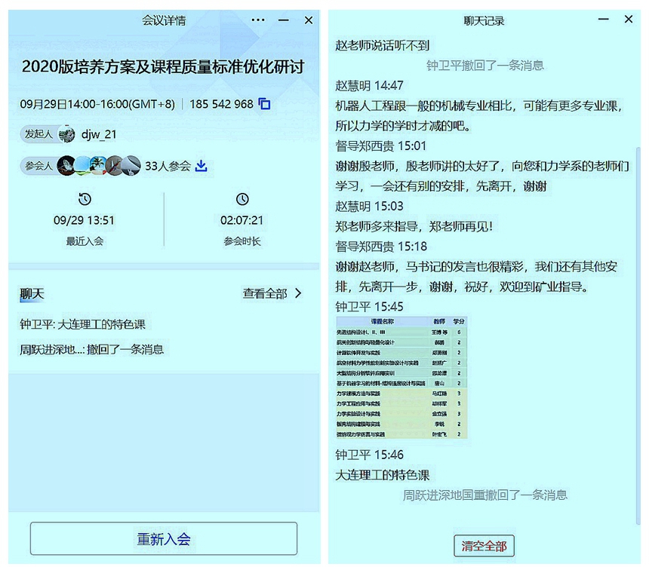
Task: Click the attendance duration clock icon
Action: (242, 199)
